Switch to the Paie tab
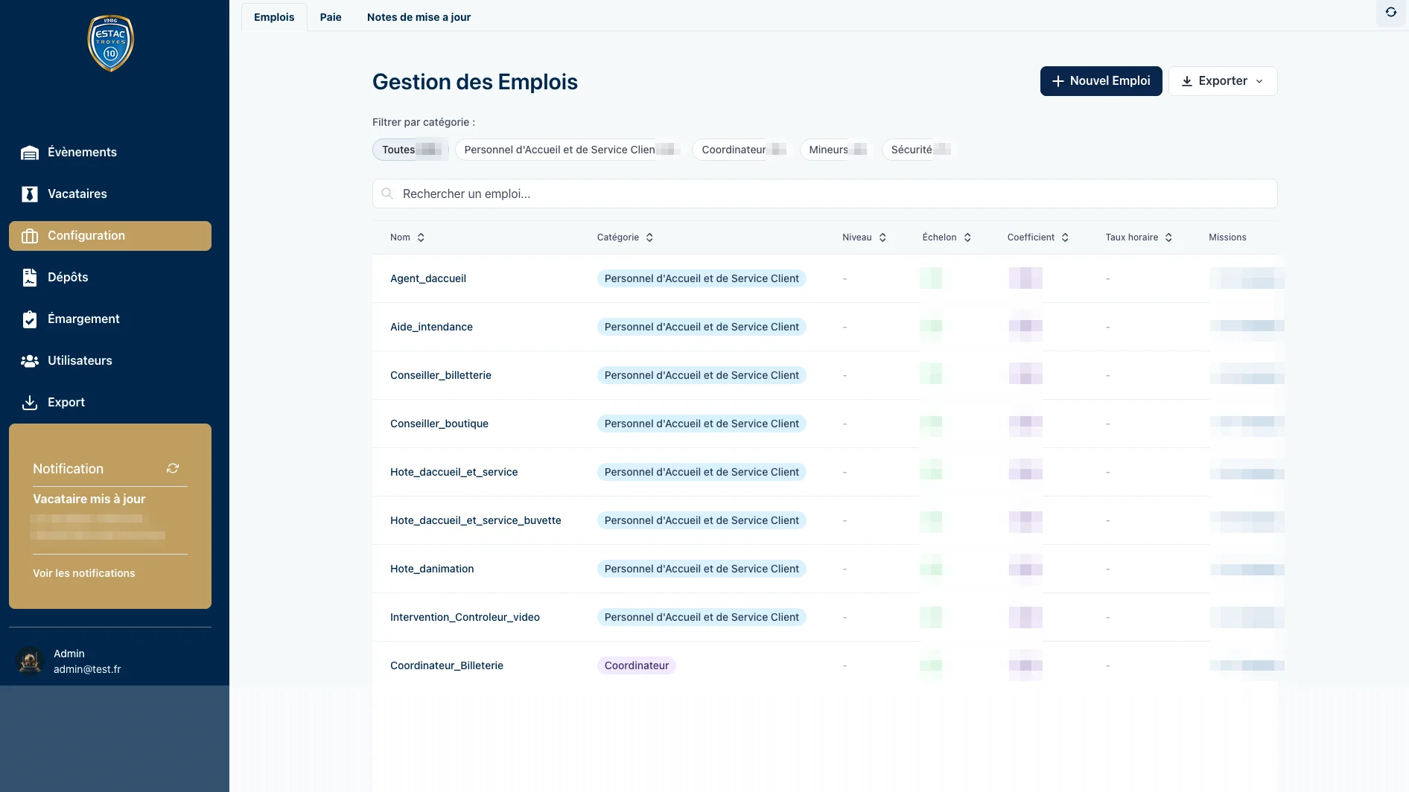This screenshot has height=792, width=1409. click(x=331, y=17)
